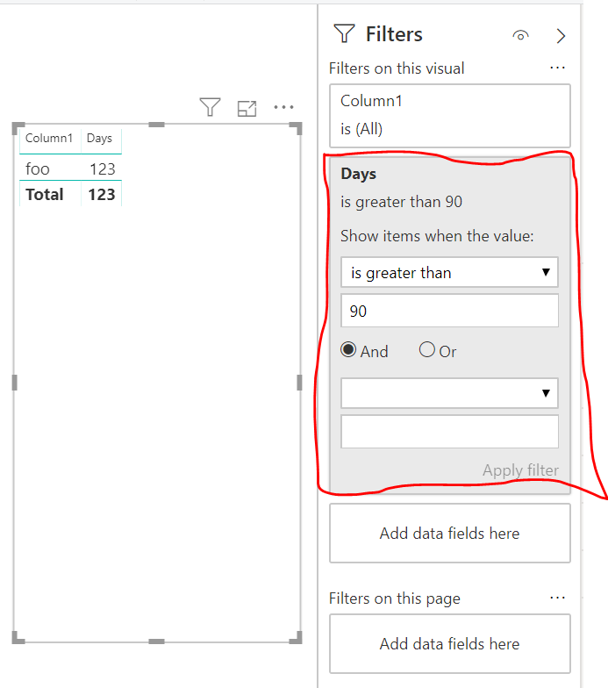Select the And radio button

348,349
